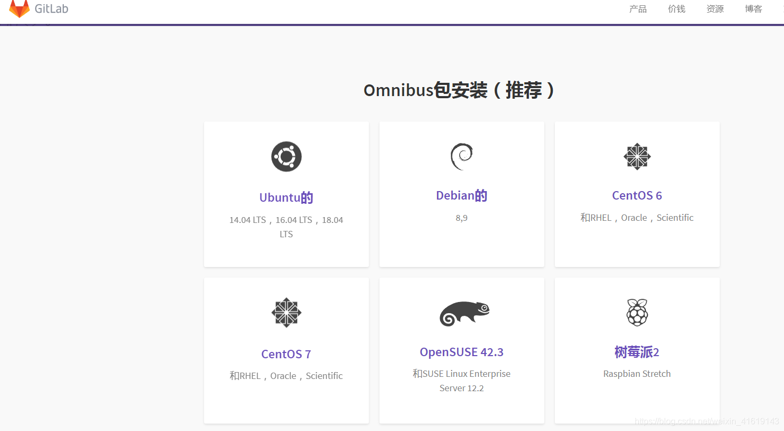Click the CentOS 6 logo icon
784x431 pixels.
637,157
